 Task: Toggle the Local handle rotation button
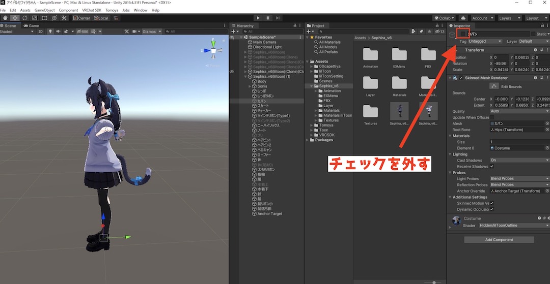pos(101,18)
